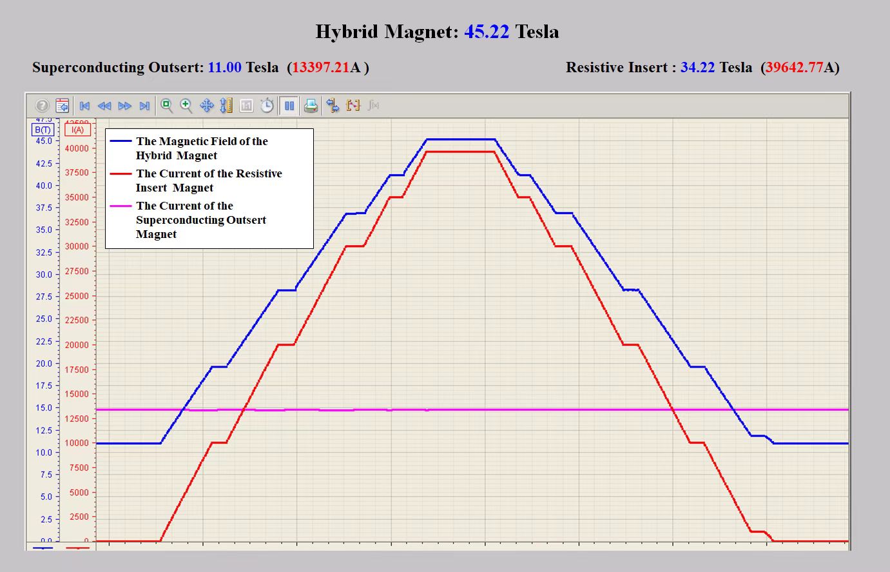Select the orange bracket curve range icon
Screen dimensions: 890x572
[353, 106]
